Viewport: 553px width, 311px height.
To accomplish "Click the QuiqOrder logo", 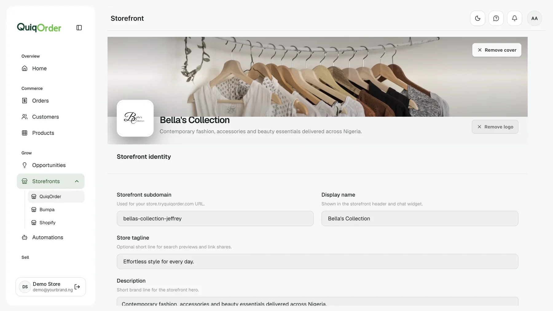I will [39, 28].
